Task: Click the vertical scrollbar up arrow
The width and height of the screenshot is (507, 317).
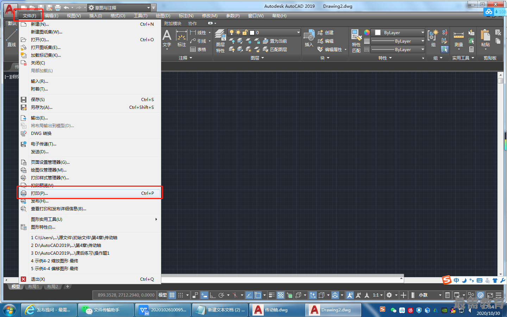Action: point(501,75)
